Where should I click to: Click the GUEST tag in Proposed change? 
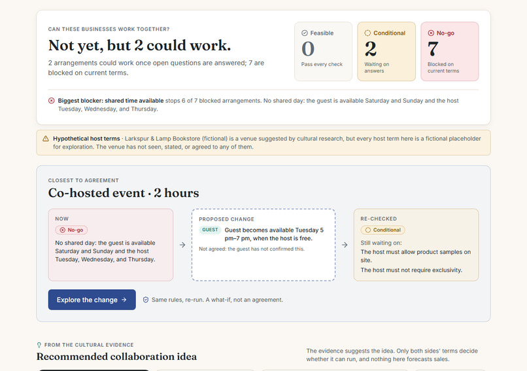[x=210, y=230]
